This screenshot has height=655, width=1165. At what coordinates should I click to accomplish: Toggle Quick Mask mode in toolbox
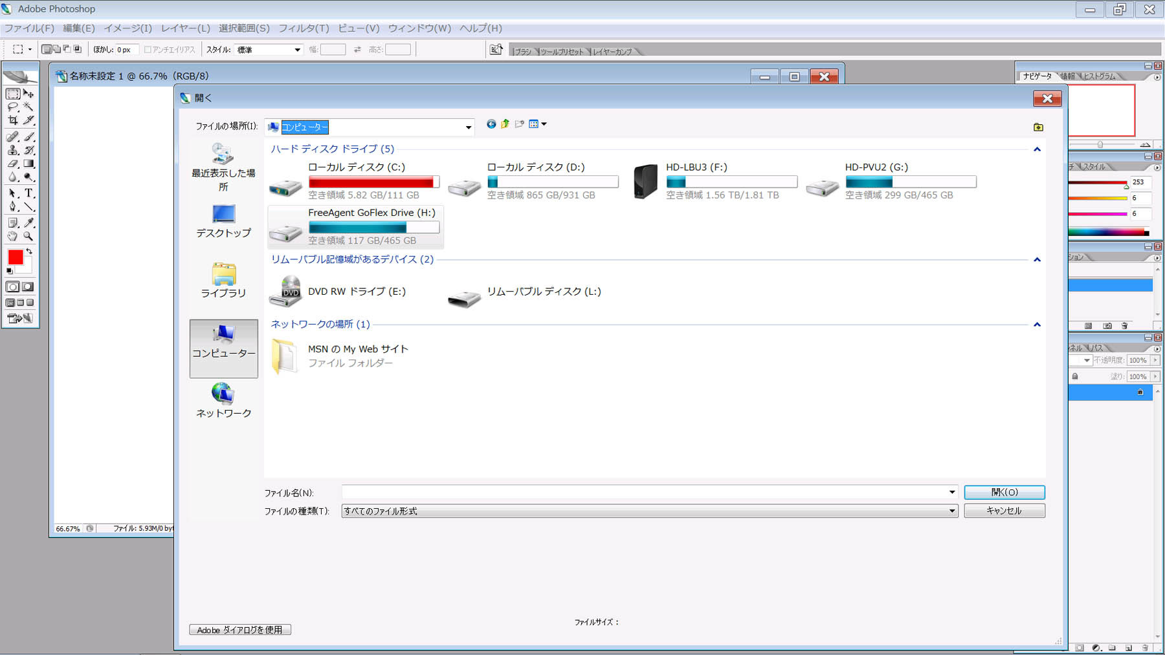pos(28,287)
